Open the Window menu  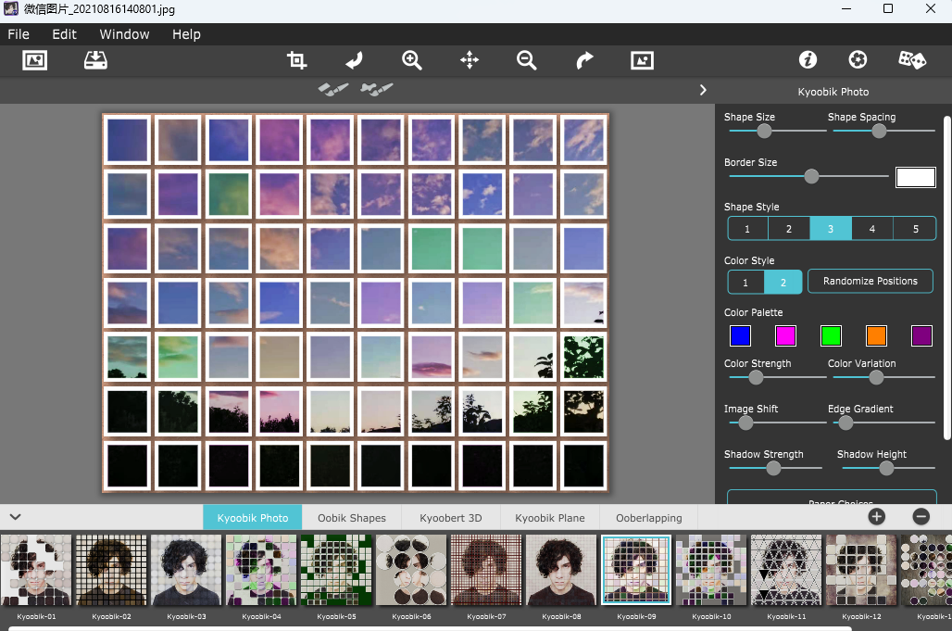(x=124, y=34)
